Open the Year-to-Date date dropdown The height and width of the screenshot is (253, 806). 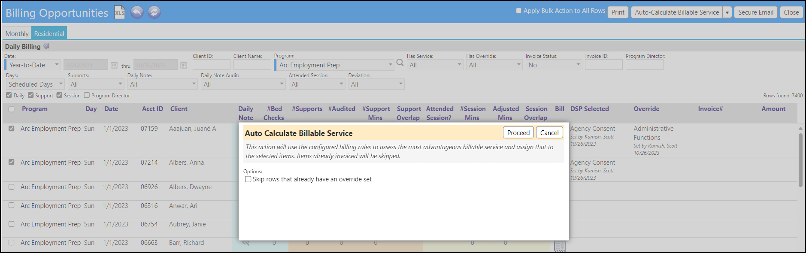(x=33, y=65)
